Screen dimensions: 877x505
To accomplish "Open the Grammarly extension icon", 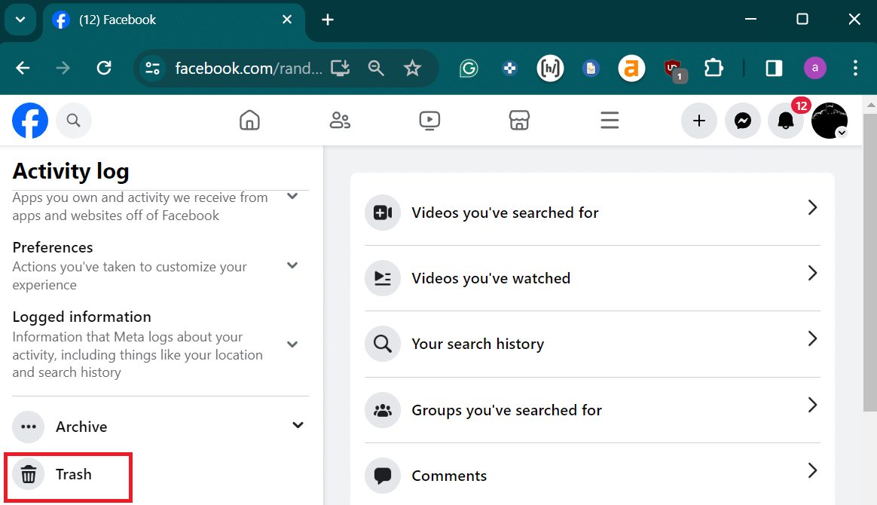I will 469,69.
